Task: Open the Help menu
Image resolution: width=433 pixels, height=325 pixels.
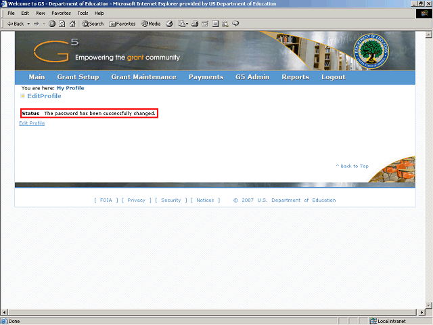Action: (x=99, y=13)
